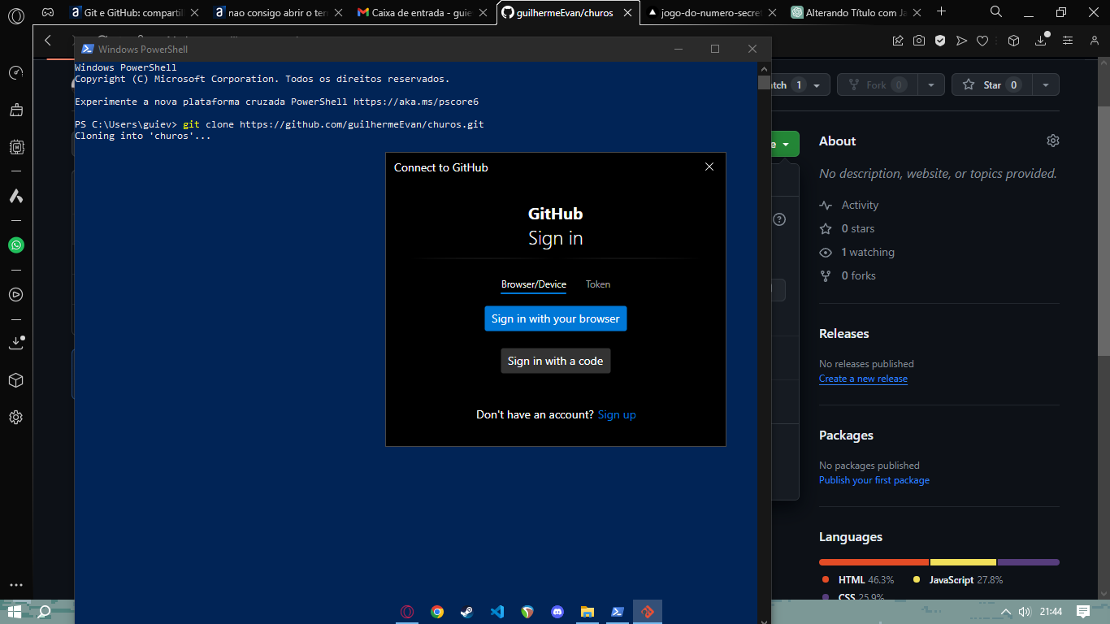1110x624 pixels.
Task: Open File Explorer from the taskbar
Action: click(588, 612)
